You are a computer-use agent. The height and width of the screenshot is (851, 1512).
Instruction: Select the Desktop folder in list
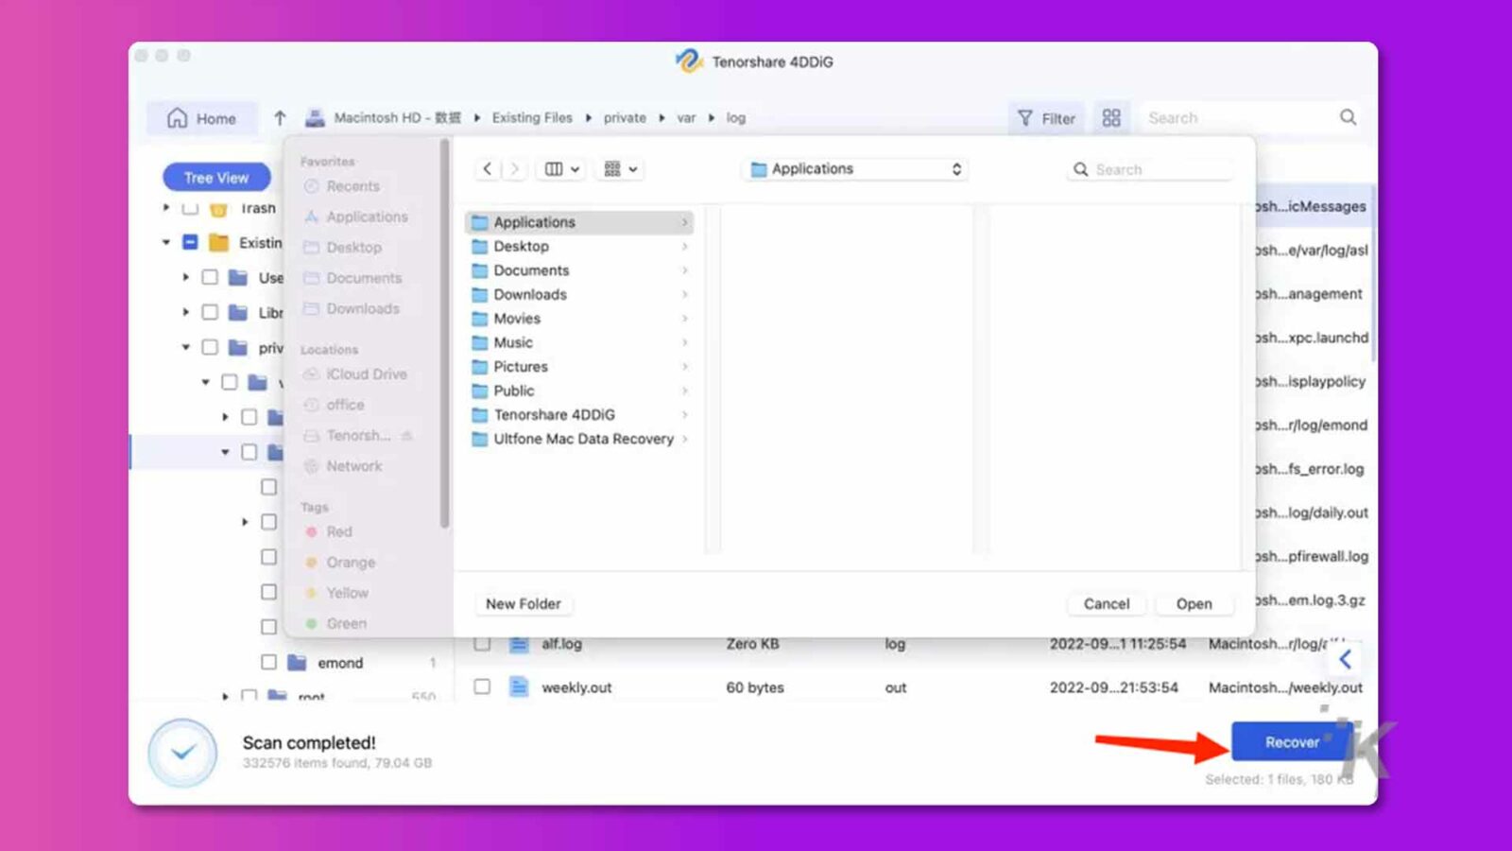click(578, 246)
